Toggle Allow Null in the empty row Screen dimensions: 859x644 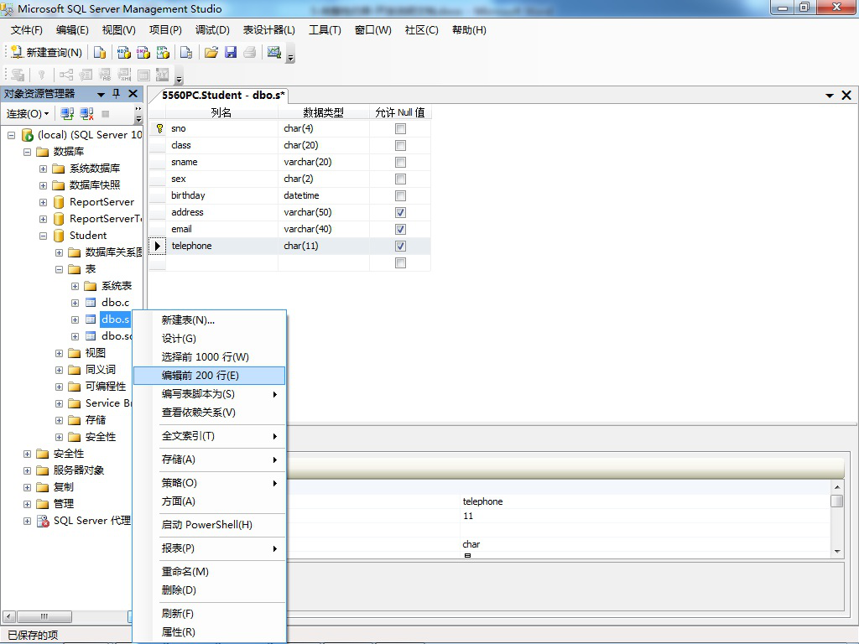click(400, 262)
